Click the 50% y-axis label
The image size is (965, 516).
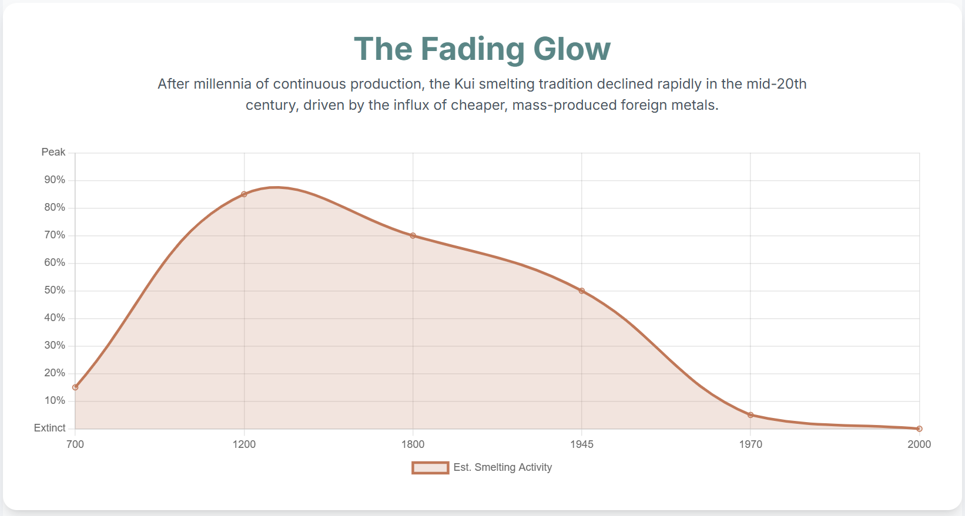point(55,290)
